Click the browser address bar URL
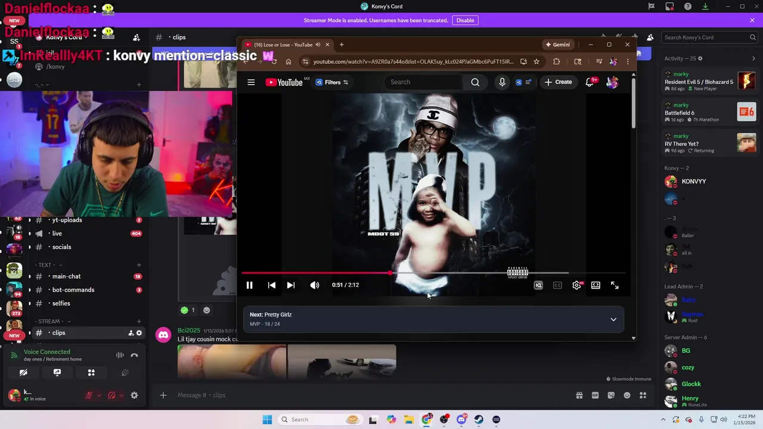763x429 pixels. (413, 61)
